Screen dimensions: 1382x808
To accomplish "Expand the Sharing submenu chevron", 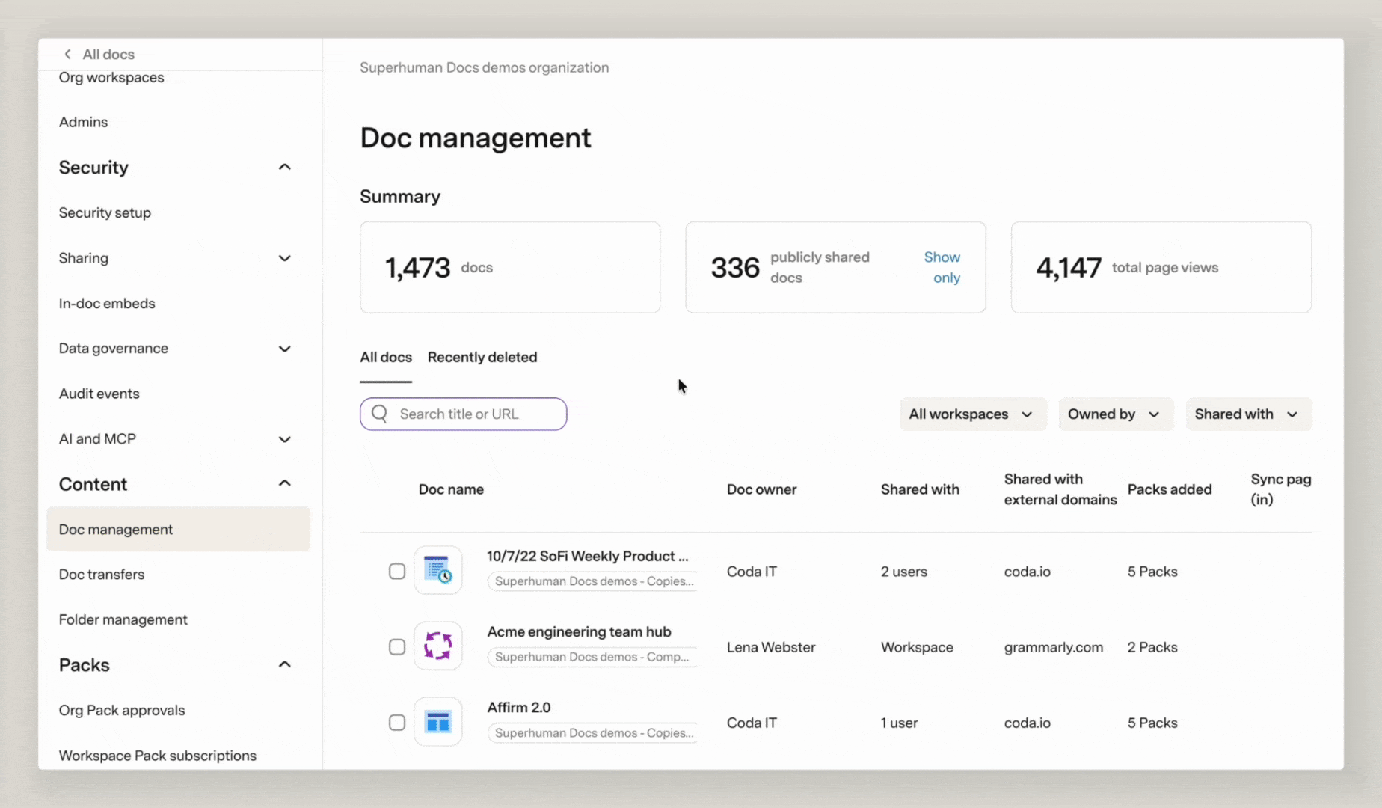I will (284, 258).
